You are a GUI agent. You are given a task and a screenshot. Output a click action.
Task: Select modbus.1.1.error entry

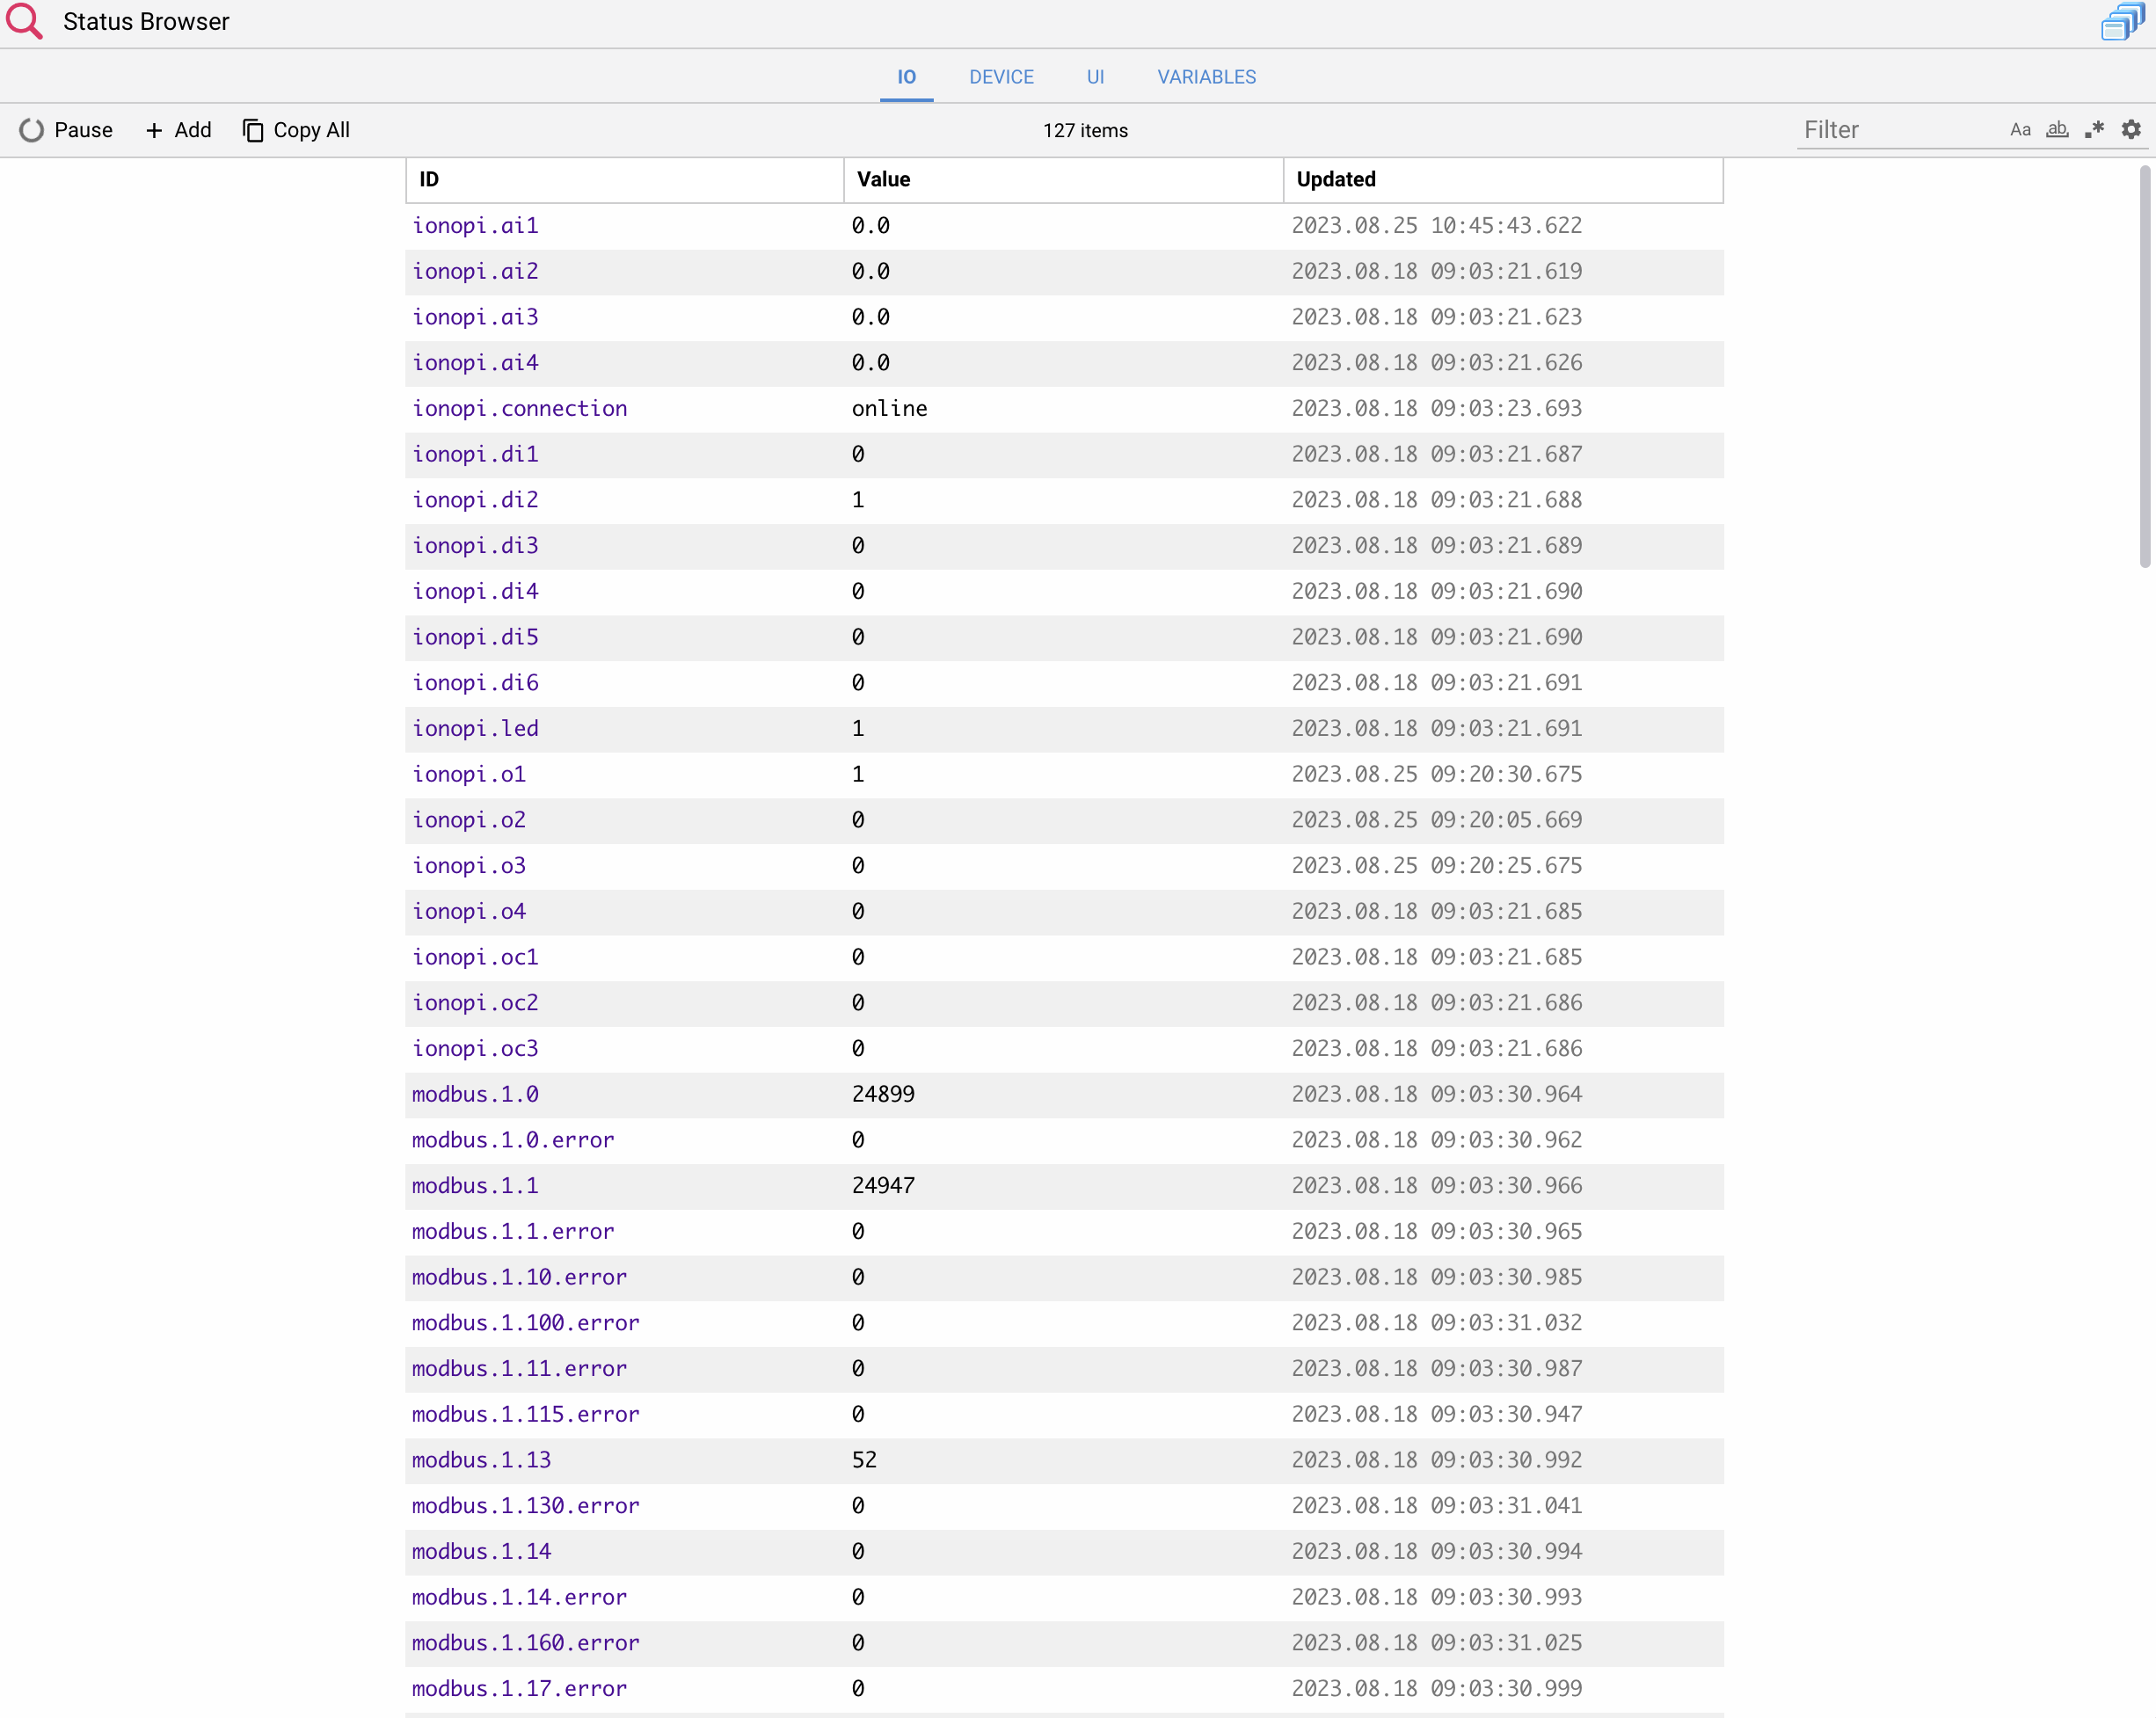(513, 1232)
